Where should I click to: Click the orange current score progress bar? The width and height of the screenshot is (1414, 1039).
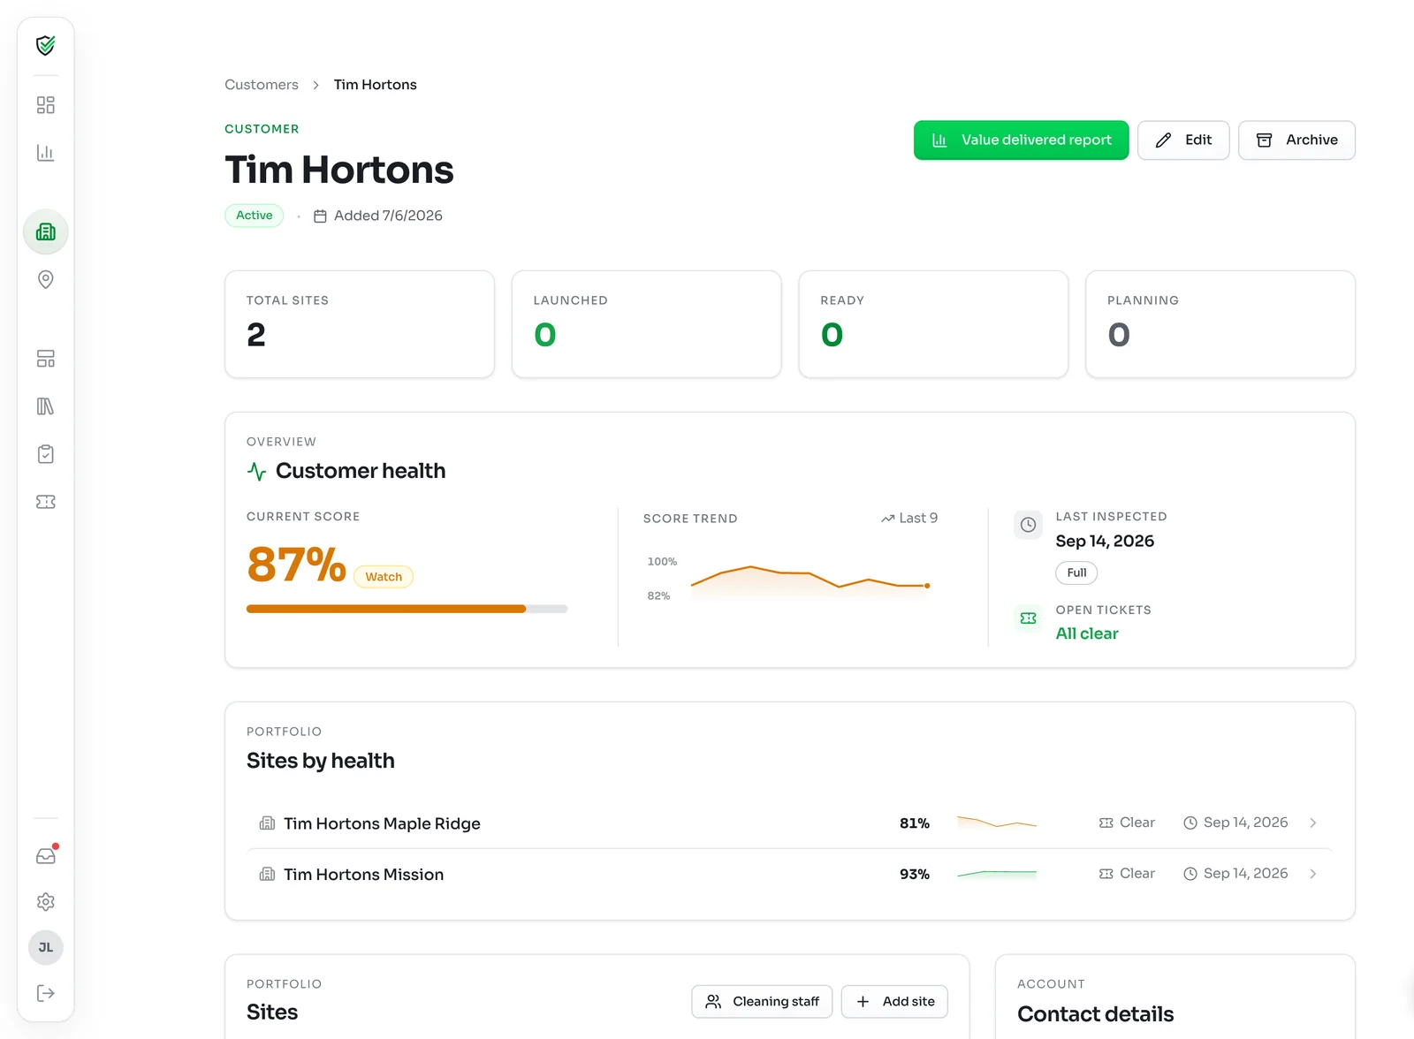[x=407, y=609]
